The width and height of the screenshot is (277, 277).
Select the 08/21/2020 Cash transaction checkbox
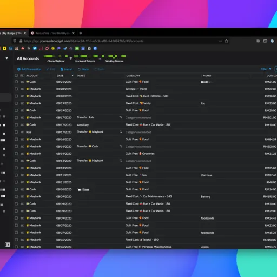pos(16,82)
